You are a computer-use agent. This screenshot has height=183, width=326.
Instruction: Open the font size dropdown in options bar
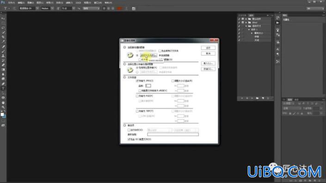pyautogui.click(x=74, y=8)
